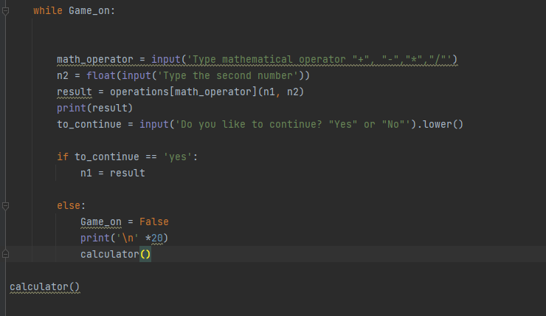Click 'n2' at start of float assignment
546x316 pixels.
tap(63, 75)
